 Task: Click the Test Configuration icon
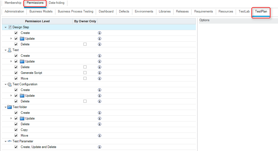point(10,84)
